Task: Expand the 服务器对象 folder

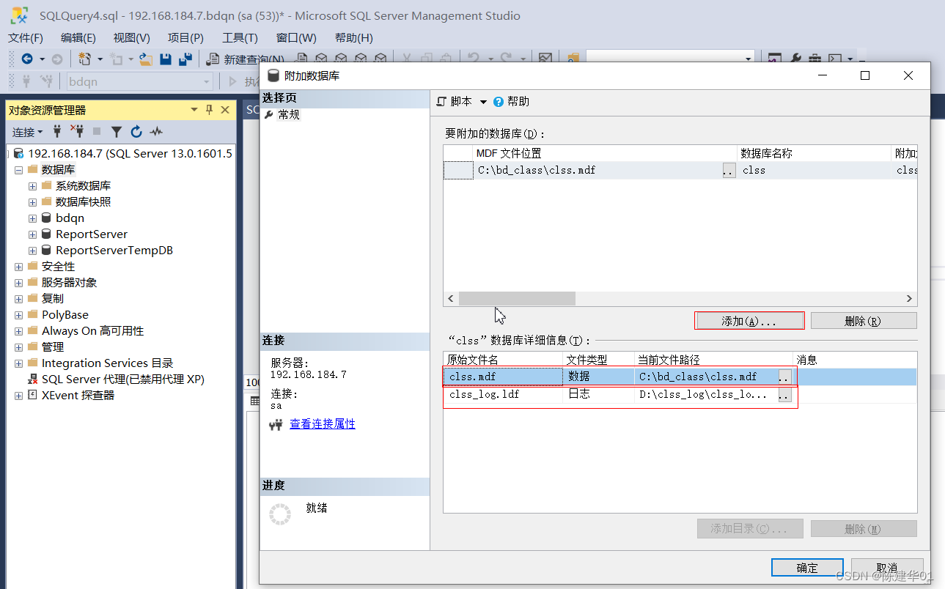Action: (18, 283)
